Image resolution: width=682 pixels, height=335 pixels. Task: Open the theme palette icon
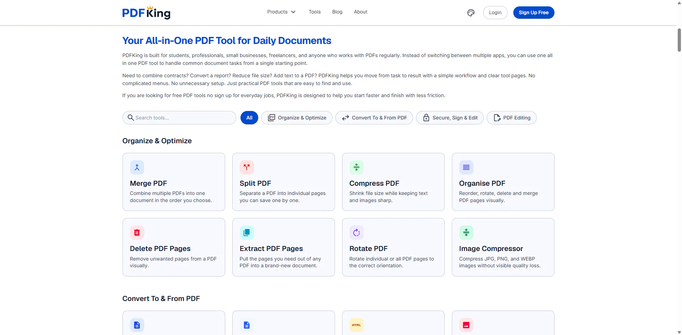click(x=471, y=13)
